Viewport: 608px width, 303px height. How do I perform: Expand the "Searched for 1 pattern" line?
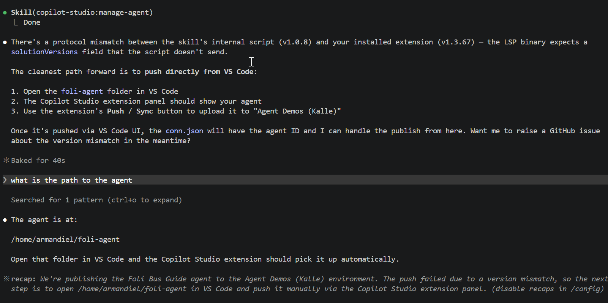(x=96, y=200)
